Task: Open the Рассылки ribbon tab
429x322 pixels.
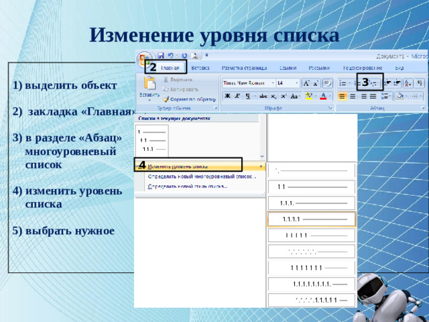Action: (x=319, y=68)
